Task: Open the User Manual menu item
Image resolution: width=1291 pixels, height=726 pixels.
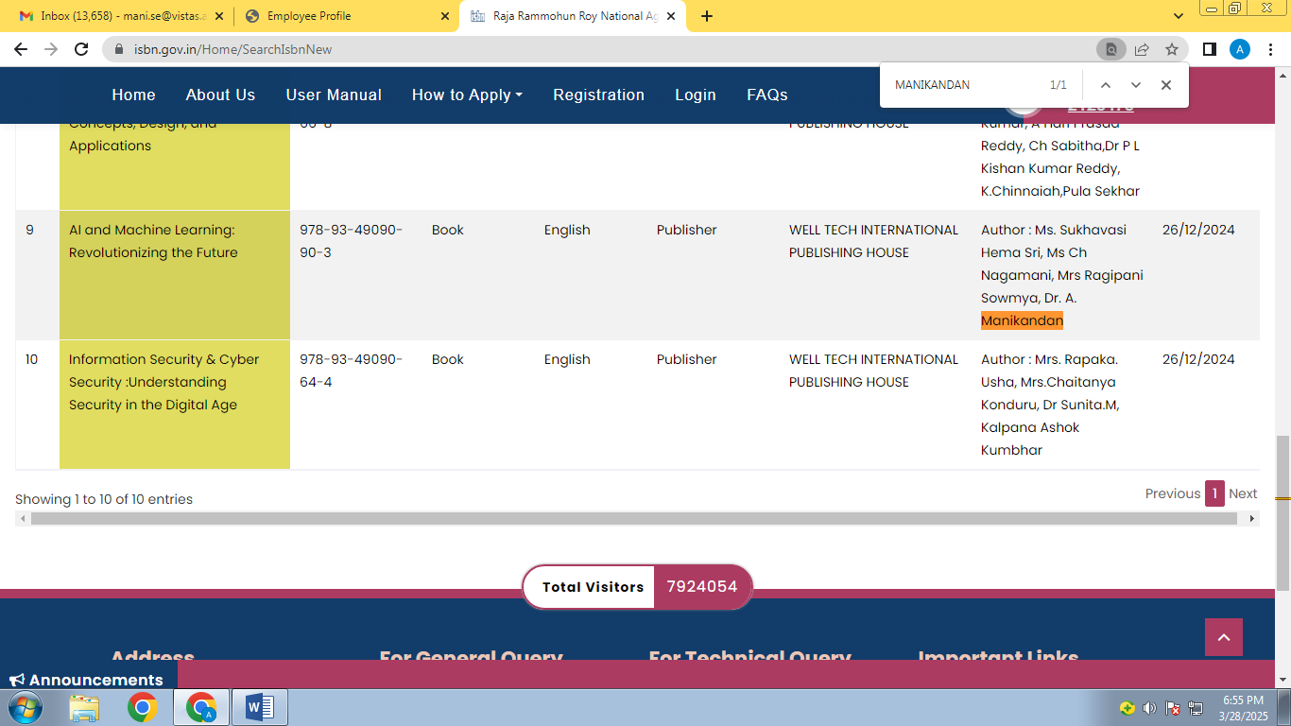Action: click(x=334, y=95)
